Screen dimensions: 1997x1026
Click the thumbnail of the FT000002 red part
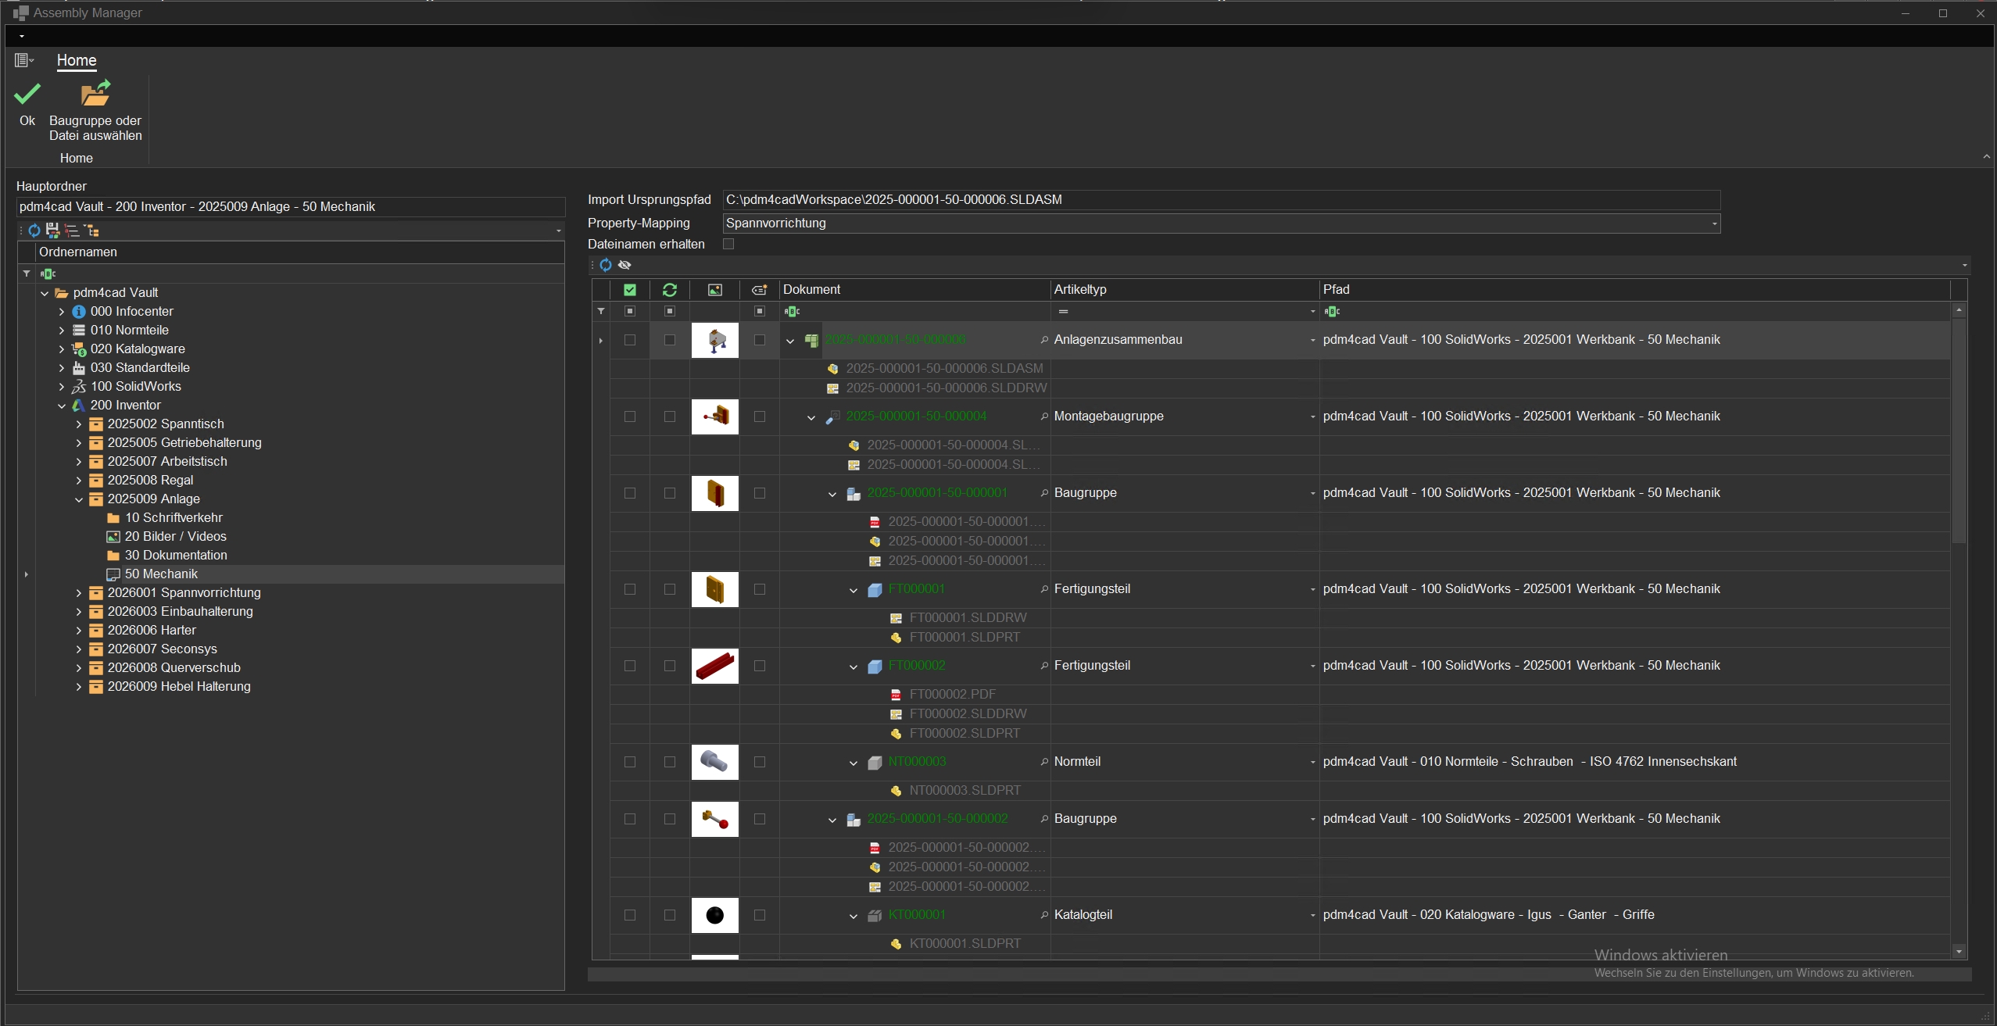pos(715,666)
